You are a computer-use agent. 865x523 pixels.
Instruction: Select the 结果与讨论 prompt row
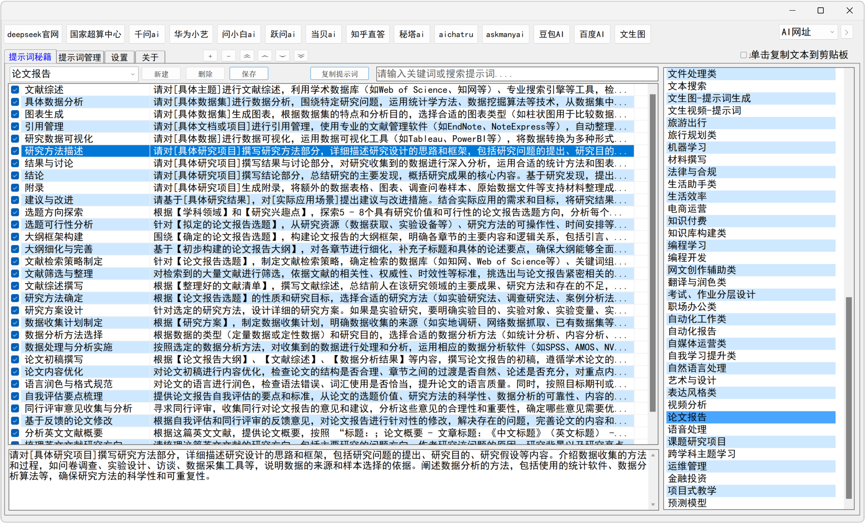pyautogui.click(x=322, y=163)
